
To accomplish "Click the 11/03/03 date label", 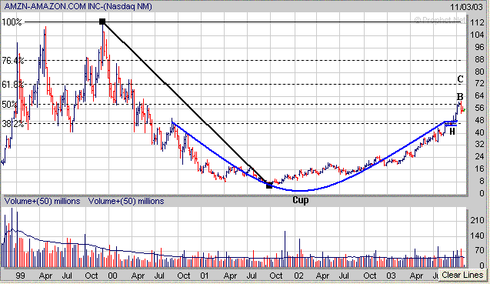I will pyautogui.click(x=466, y=7).
